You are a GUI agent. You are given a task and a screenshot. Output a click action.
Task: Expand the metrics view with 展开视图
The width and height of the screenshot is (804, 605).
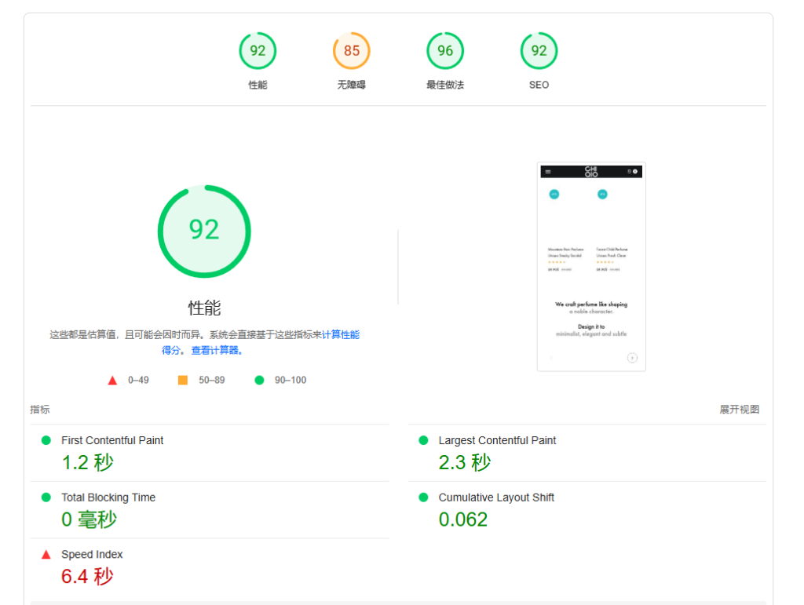[739, 410]
